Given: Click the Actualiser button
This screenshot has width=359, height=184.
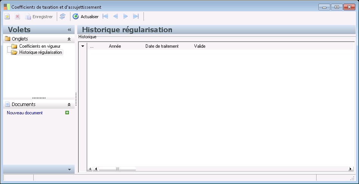Looking at the screenshot, I should click(x=86, y=17).
